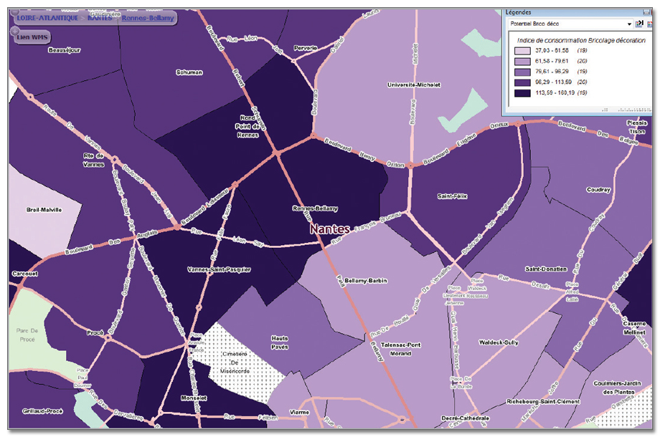Image resolution: width=660 pixels, height=437 pixels.
Task: Open the Rennes-Bellamy breadcrumb link
Action: pyautogui.click(x=147, y=17)
